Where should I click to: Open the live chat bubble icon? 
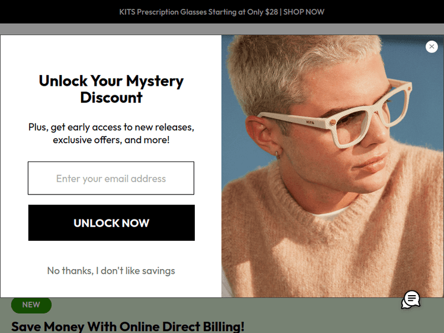click(x=411, y=299)
